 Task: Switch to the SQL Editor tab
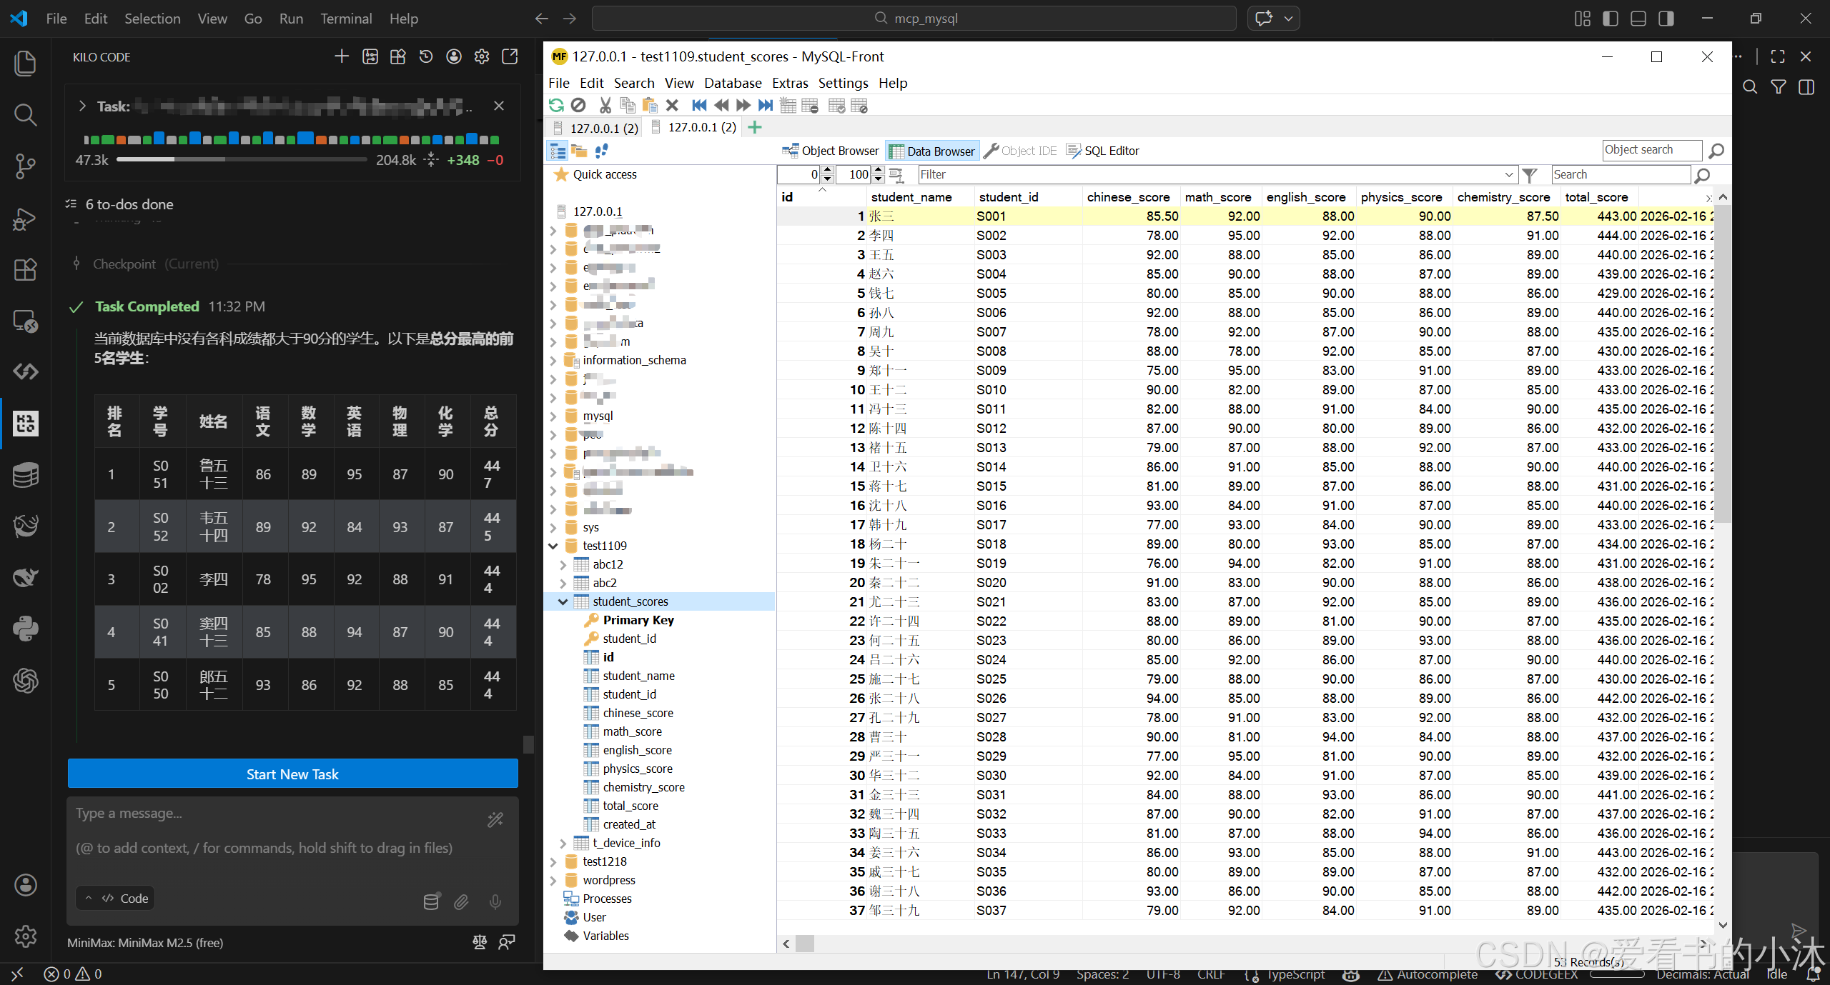click(x=1103, y=151)
